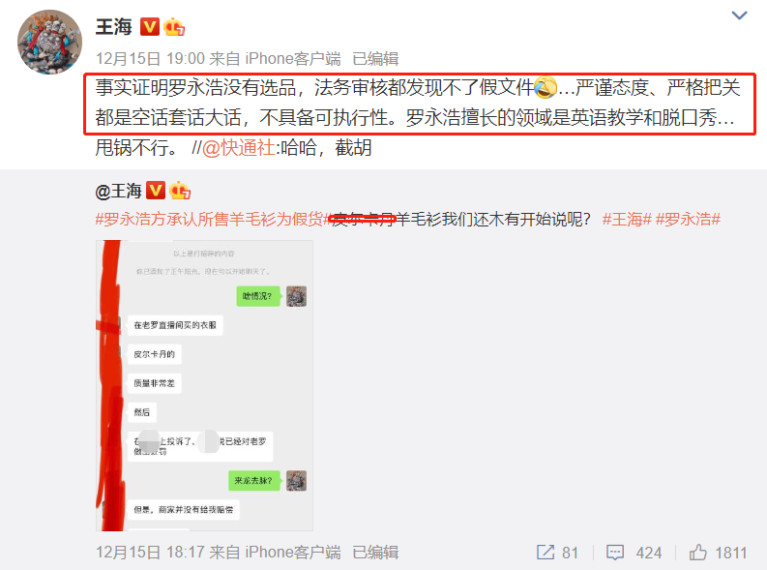Click the red V verified badge by the top username
Image resolution: width=767 pixels, height=570 pixels.
[150, 27]
